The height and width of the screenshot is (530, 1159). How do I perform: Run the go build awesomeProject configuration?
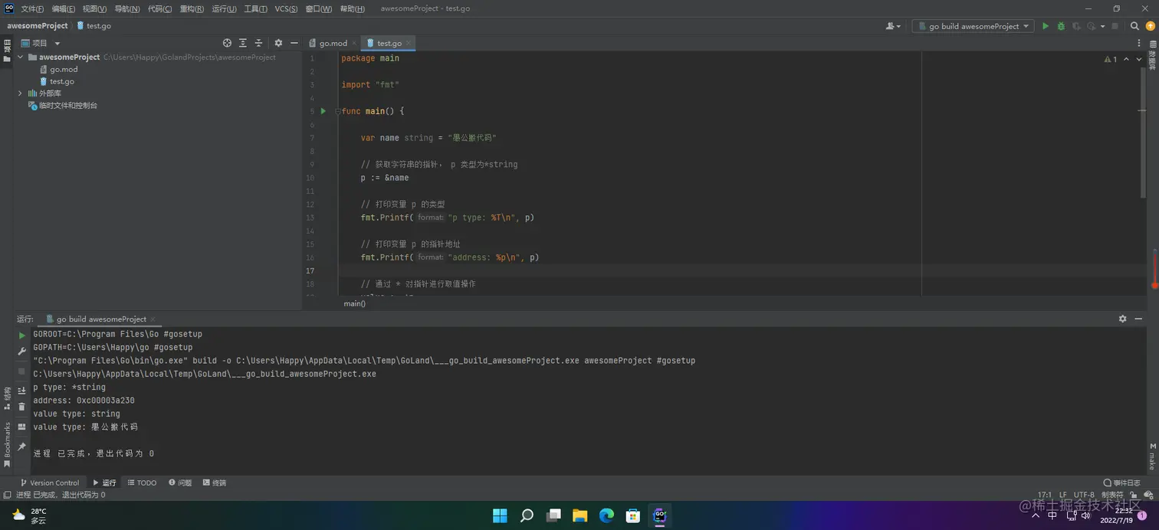(1045, 26)
